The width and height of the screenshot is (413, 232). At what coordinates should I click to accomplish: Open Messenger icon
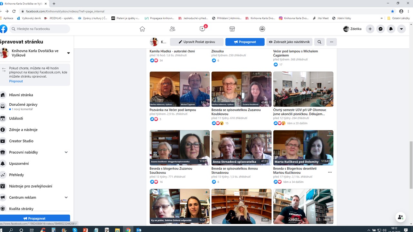pos(380,29)
